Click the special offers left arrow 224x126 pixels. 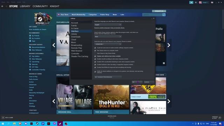tap(54, 101)
